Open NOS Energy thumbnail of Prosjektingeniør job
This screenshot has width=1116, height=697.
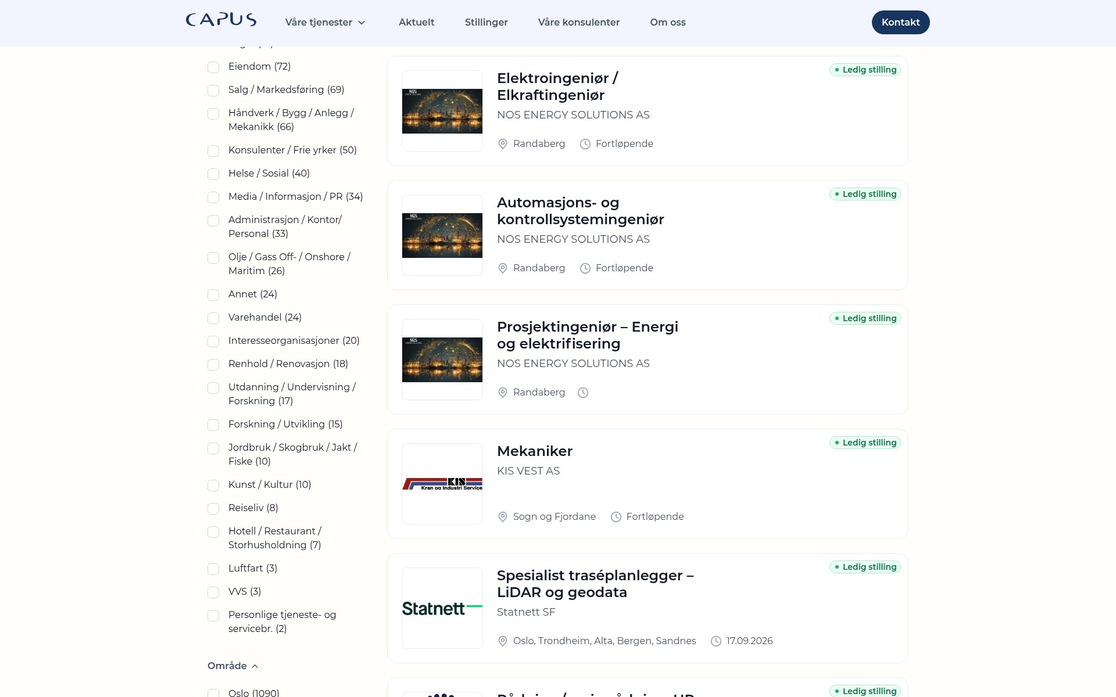(442, 360)
